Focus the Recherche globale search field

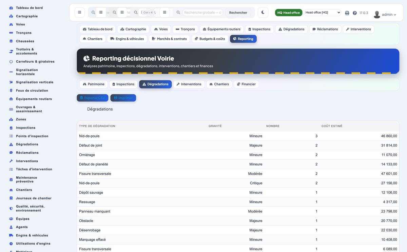tap(203, 13)
